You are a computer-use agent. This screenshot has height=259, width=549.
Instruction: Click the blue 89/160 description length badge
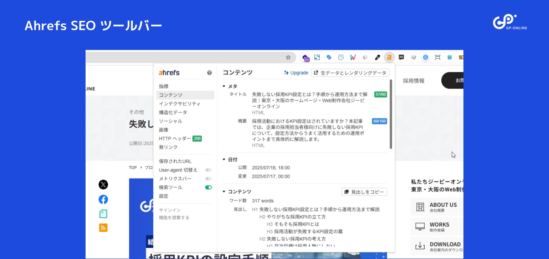[x=379, y=121]
